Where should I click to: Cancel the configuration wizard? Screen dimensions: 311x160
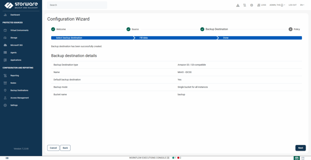coord(53,148)
